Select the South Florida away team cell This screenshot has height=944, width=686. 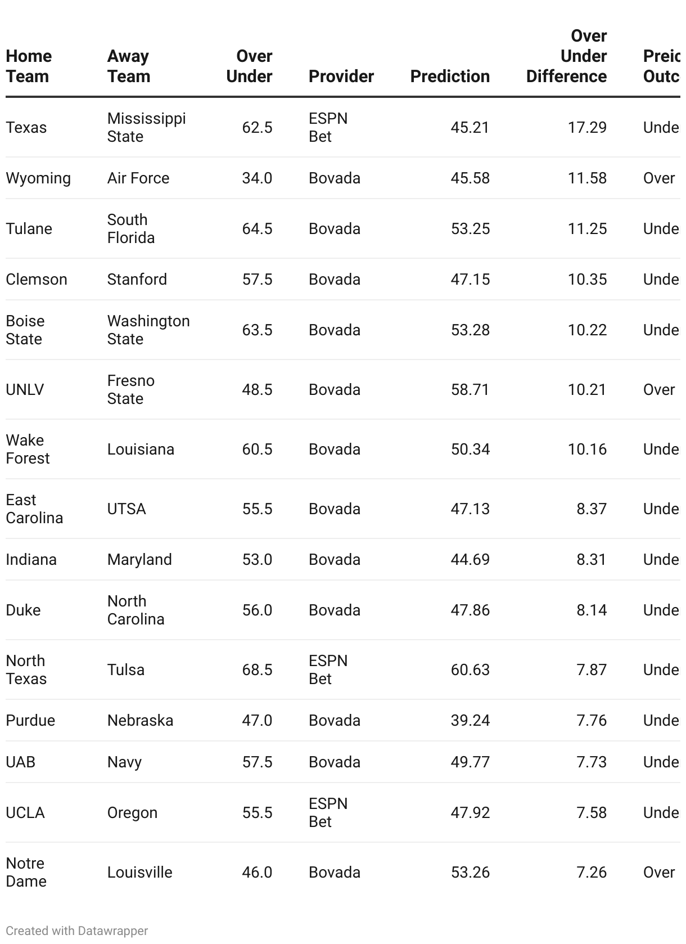tap(131, 228)
